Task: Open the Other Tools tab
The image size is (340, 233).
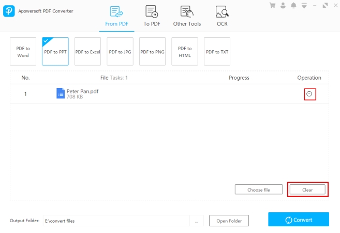Action: pyautogui.click(x=187, y=17)
